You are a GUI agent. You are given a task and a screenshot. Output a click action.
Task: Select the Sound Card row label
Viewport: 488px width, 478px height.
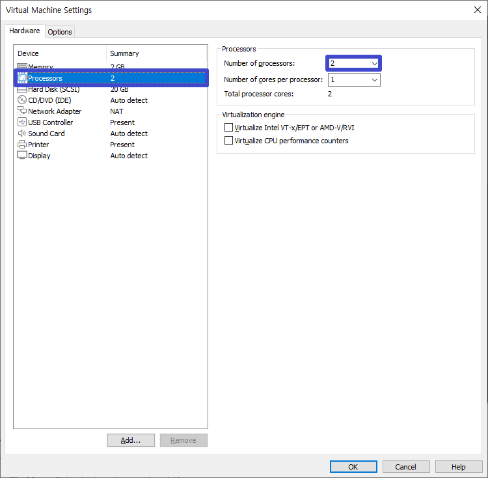point(46,134)
